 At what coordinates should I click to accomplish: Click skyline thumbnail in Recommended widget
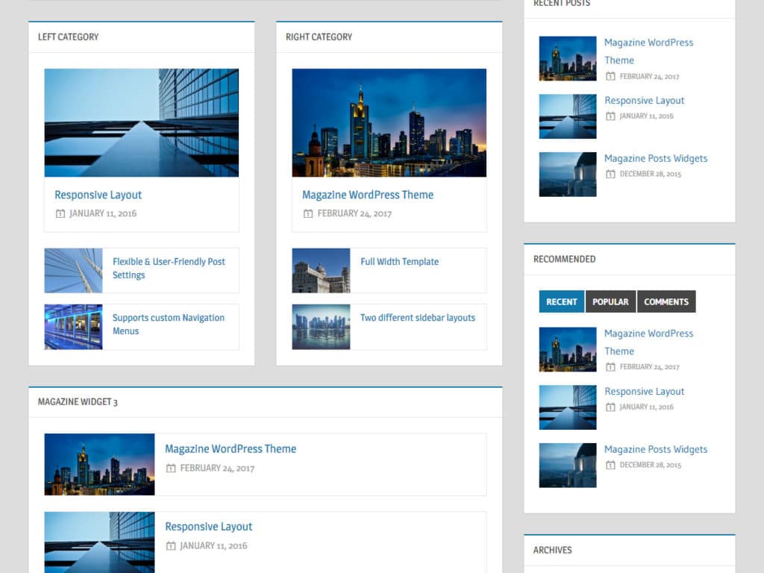(568, 349)
